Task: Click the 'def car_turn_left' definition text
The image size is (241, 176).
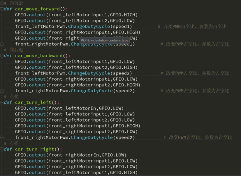Action: pyautogui.click(x=31, y=102)
